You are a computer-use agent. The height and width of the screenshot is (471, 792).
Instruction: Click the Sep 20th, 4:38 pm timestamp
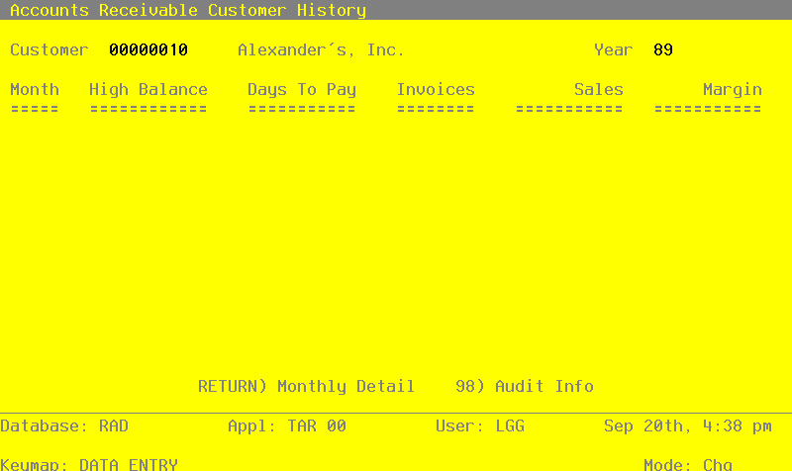tap(688, 426)
